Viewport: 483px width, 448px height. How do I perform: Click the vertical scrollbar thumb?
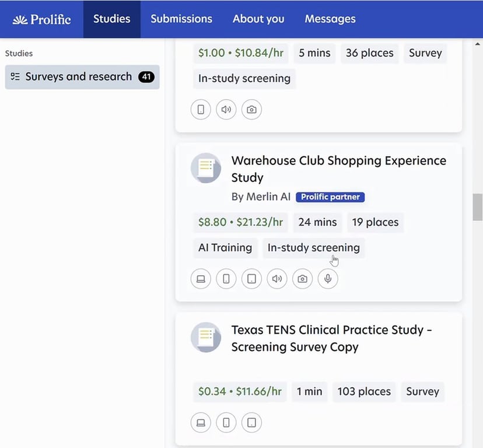[x=478, y=207]
